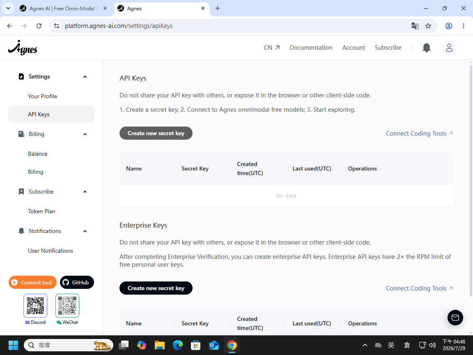Open the volume control in system tray
The width and height of the screenshot is (473, 355).
[x=432, y=345]
